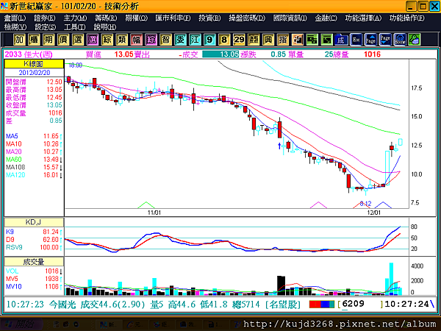Click the K9 value 81.24

coord(51,232)
